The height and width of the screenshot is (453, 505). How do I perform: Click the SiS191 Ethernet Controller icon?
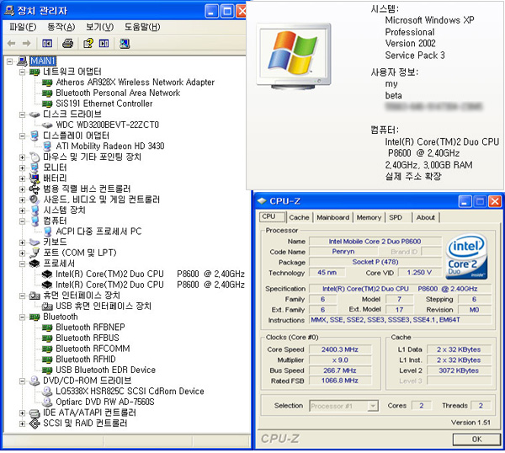coord(47,104)
